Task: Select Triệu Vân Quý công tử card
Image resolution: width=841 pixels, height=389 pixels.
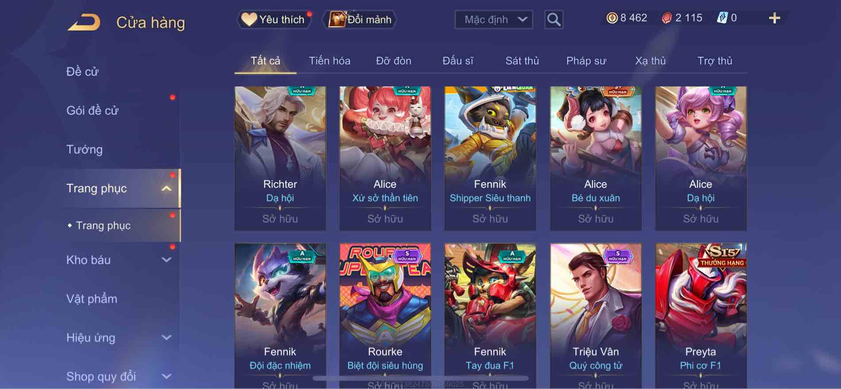Action: 596,316
